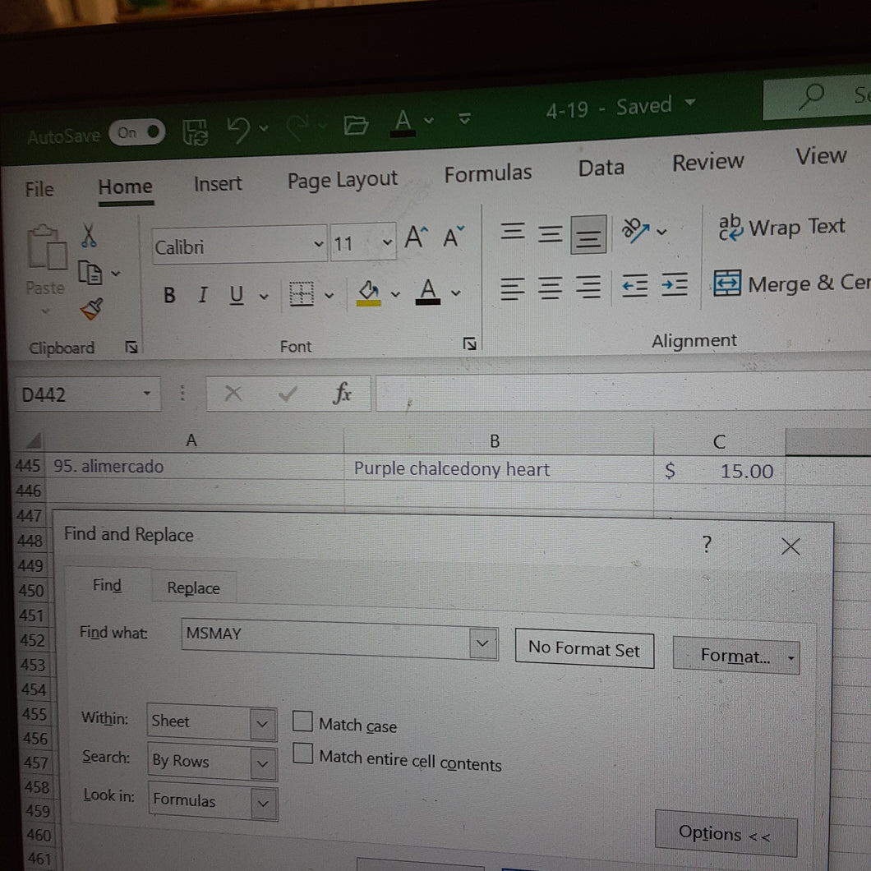871x871 pixels.
Task: Apply Bold formatting
Action: 169,295
